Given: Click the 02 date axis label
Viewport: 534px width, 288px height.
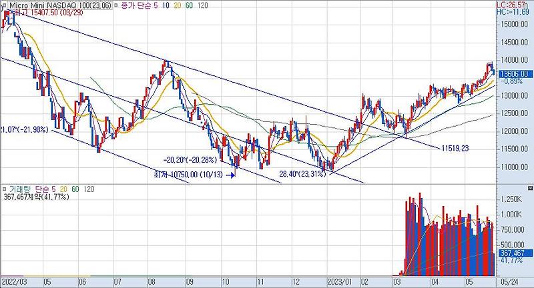Looking at the screenshot, I should (364, 282).
